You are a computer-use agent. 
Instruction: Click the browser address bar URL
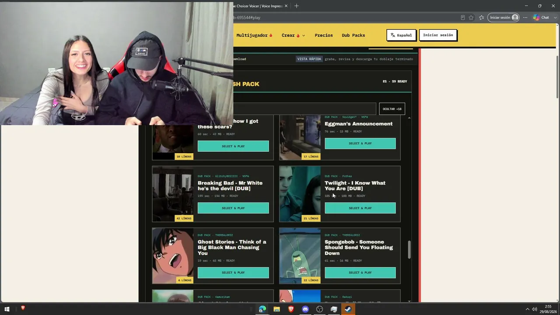point(247,17)
